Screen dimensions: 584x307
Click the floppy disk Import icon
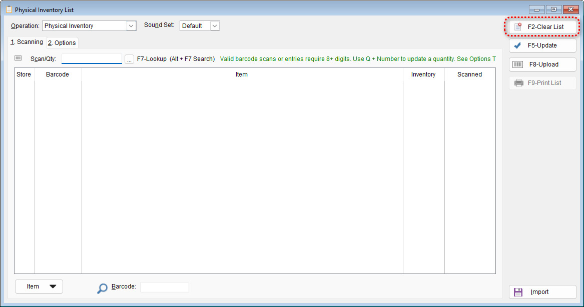518,292
